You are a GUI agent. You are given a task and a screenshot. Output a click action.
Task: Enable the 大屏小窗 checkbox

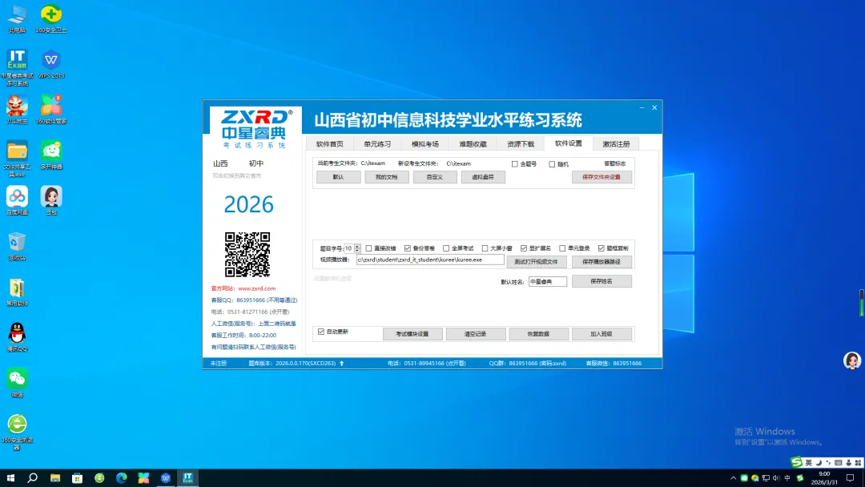pyautogui.click(x=485, y=248)
